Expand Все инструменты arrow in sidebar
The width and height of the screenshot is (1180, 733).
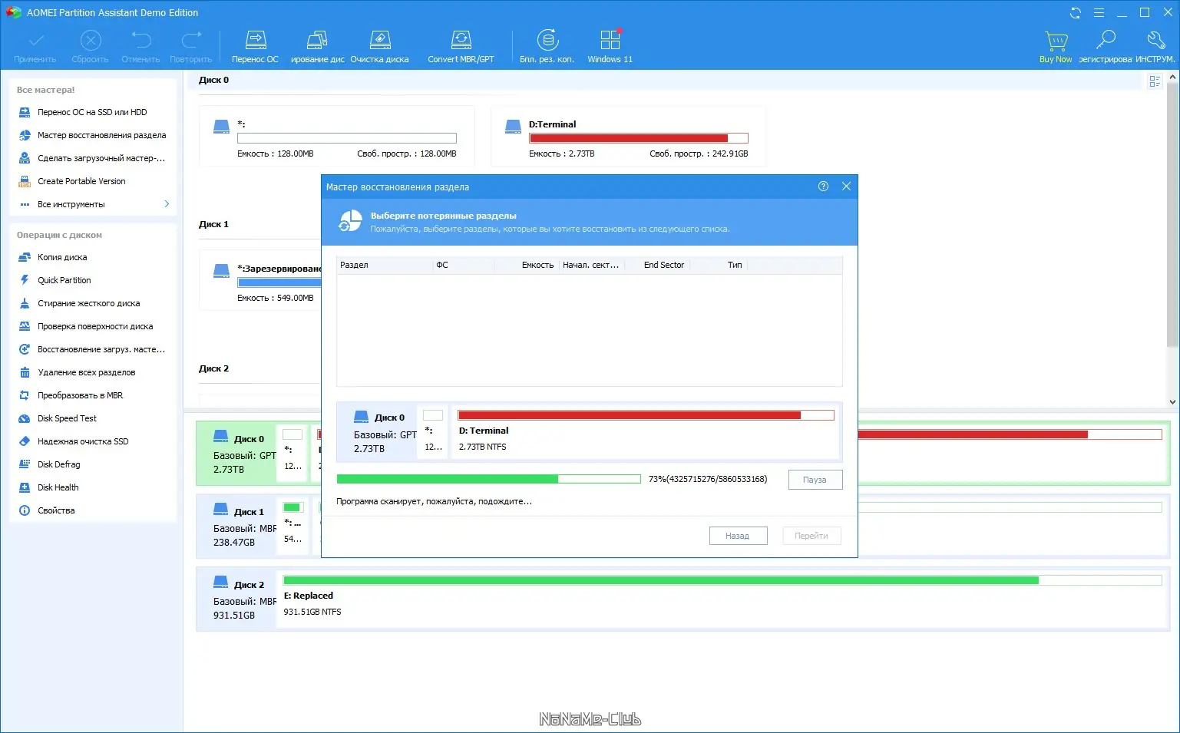coord(167,204)
